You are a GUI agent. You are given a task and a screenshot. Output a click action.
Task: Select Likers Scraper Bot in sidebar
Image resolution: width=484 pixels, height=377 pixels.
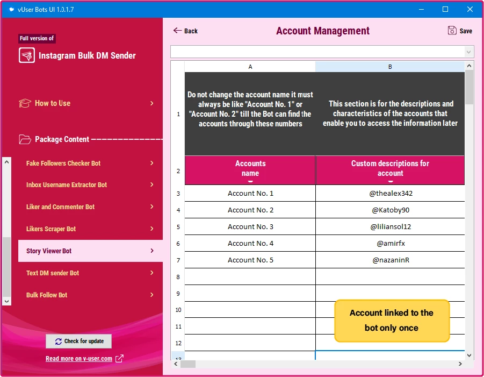[x=90, y=229]
